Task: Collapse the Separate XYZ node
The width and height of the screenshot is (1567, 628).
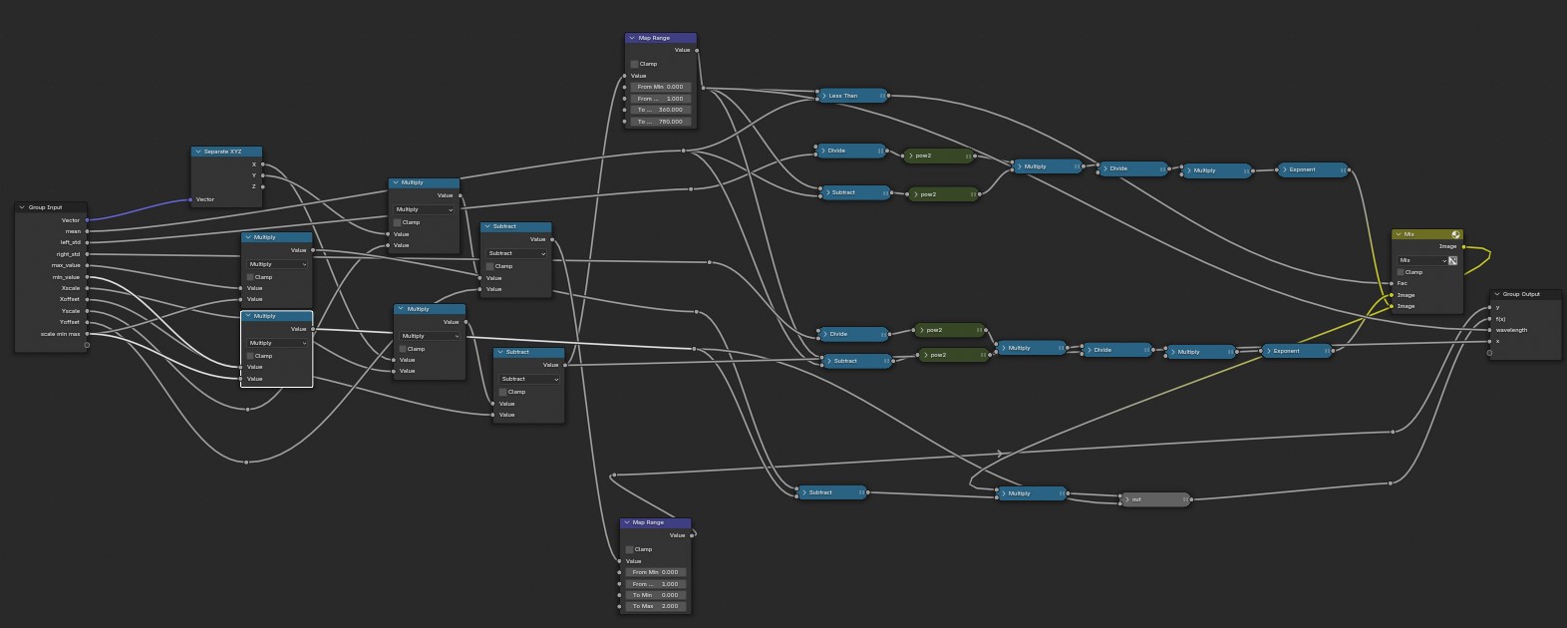Action: pyautogui.click(x=198, y=152)
